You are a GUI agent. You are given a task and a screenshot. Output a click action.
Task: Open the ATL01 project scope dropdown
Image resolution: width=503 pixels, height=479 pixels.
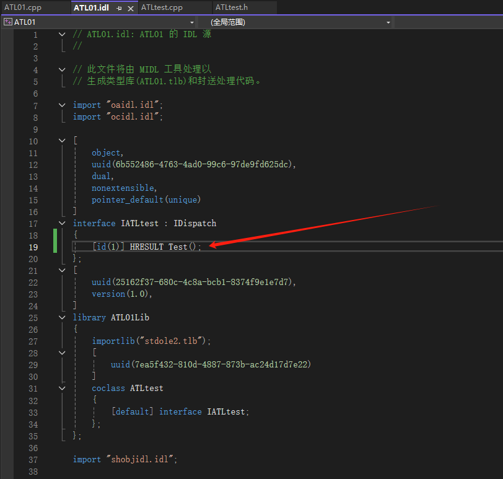click(x=192, y=22)
